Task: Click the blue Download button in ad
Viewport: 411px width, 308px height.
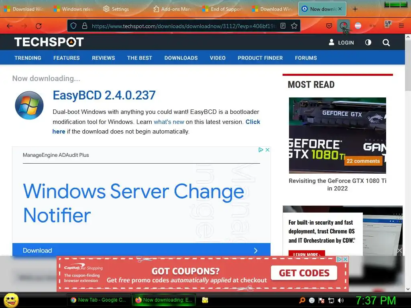Action: coord(141,250)
